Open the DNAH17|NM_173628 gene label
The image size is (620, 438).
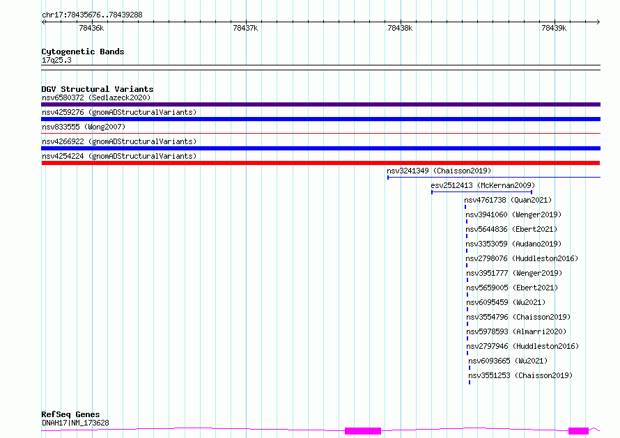point(75,423)
